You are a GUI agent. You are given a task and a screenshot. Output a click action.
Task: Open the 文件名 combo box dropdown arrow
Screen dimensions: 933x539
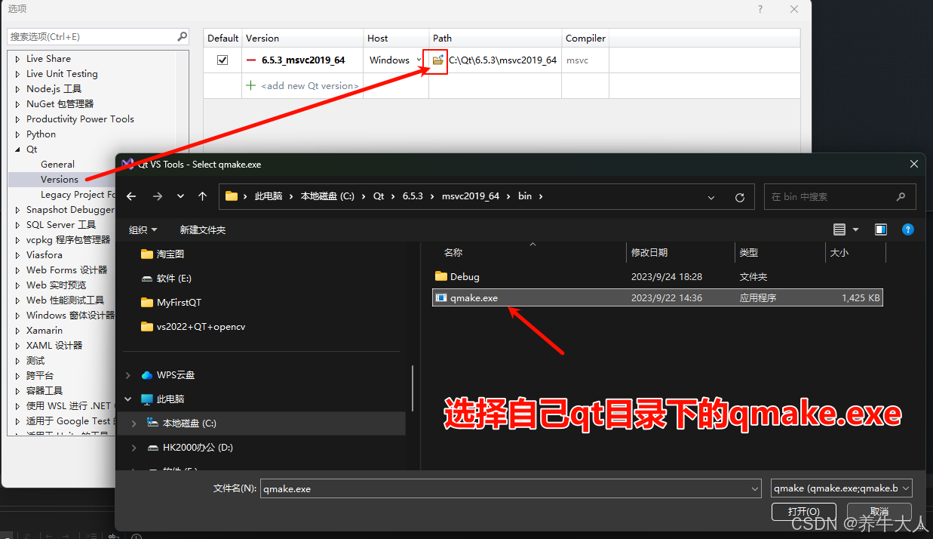click(755, 489)
